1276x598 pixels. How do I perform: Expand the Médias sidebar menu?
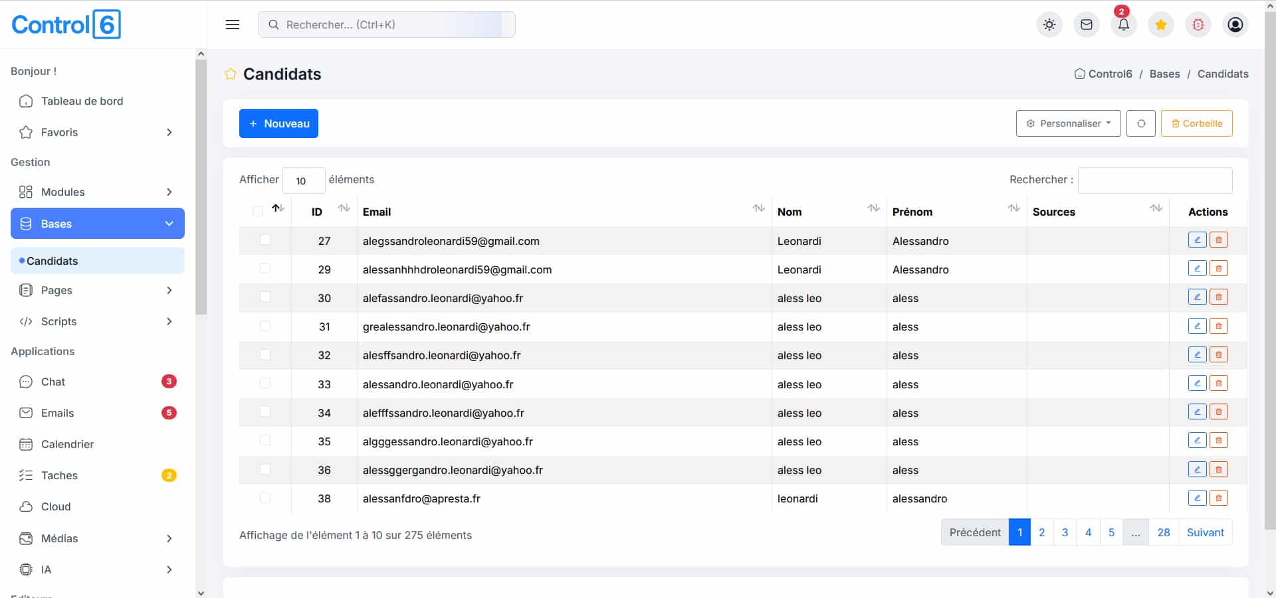[x=97, y=538]
